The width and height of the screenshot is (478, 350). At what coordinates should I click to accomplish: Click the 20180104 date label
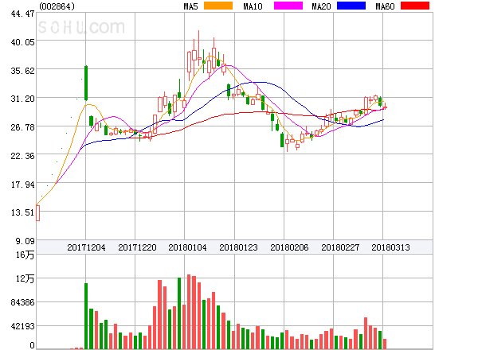187,247
